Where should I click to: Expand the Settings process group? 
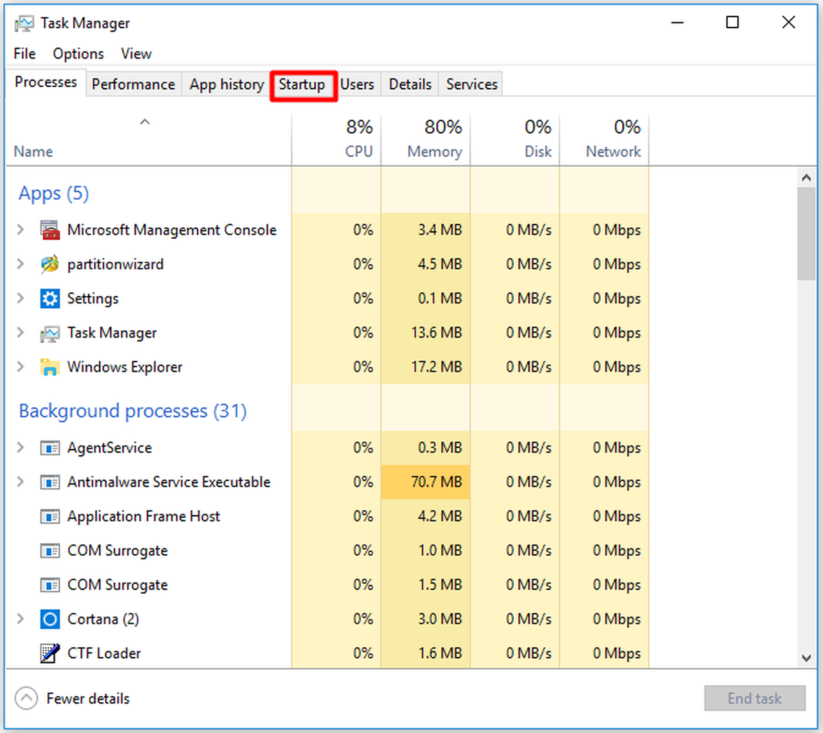coord(21,299)
